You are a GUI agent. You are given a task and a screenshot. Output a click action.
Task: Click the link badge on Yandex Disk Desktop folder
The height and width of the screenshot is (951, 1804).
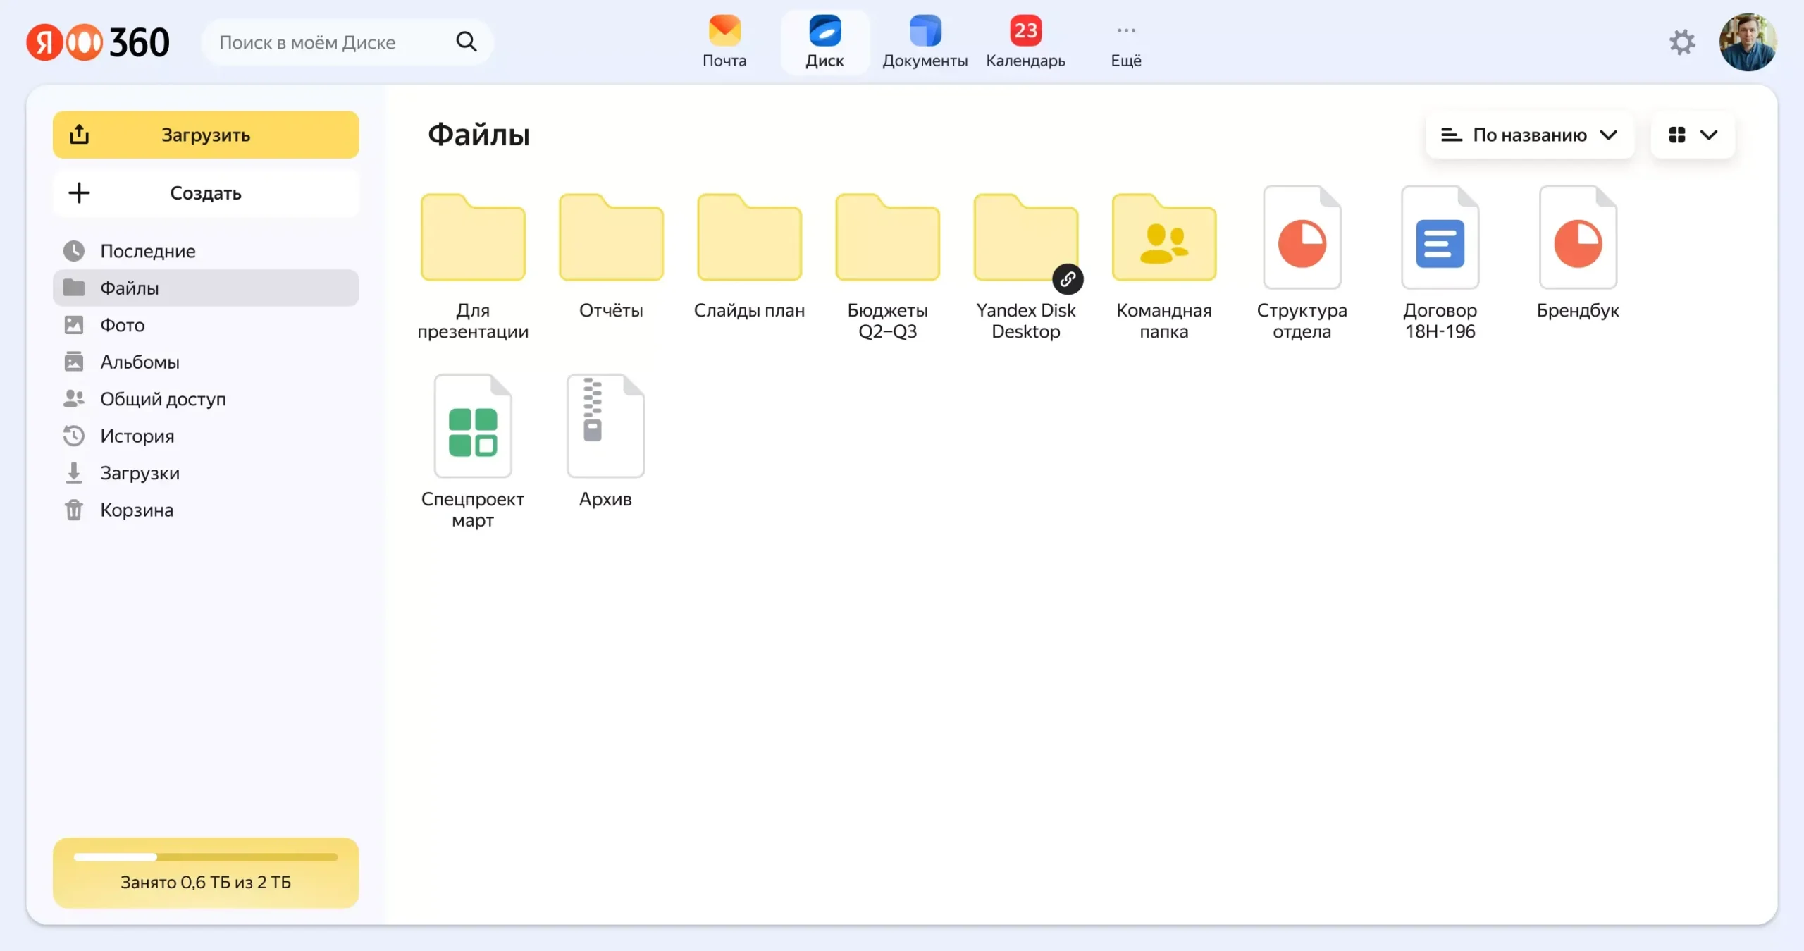1068,279
